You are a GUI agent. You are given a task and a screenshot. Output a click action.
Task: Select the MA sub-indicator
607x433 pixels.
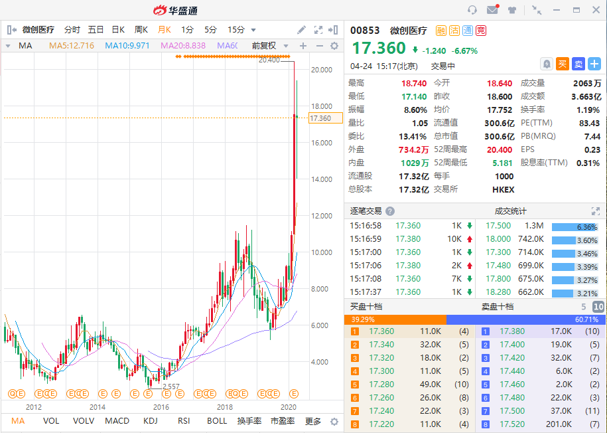coord(18,421)
